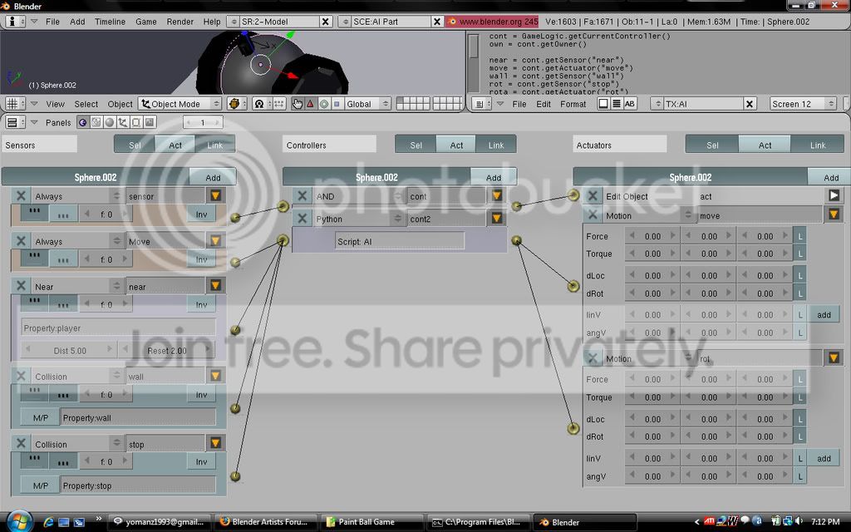
Task: Adjust the Near sensor Reset 2.00 field
Action: [167, 351]
